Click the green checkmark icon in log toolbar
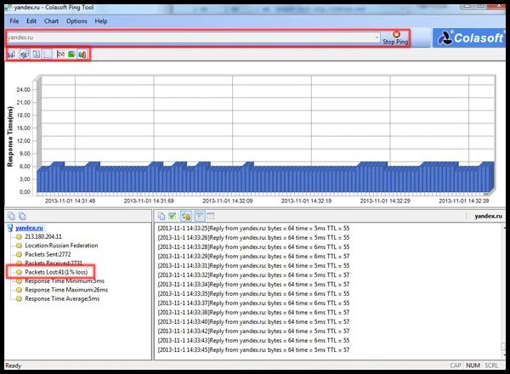The image size is (510, 374). (172, 216)
